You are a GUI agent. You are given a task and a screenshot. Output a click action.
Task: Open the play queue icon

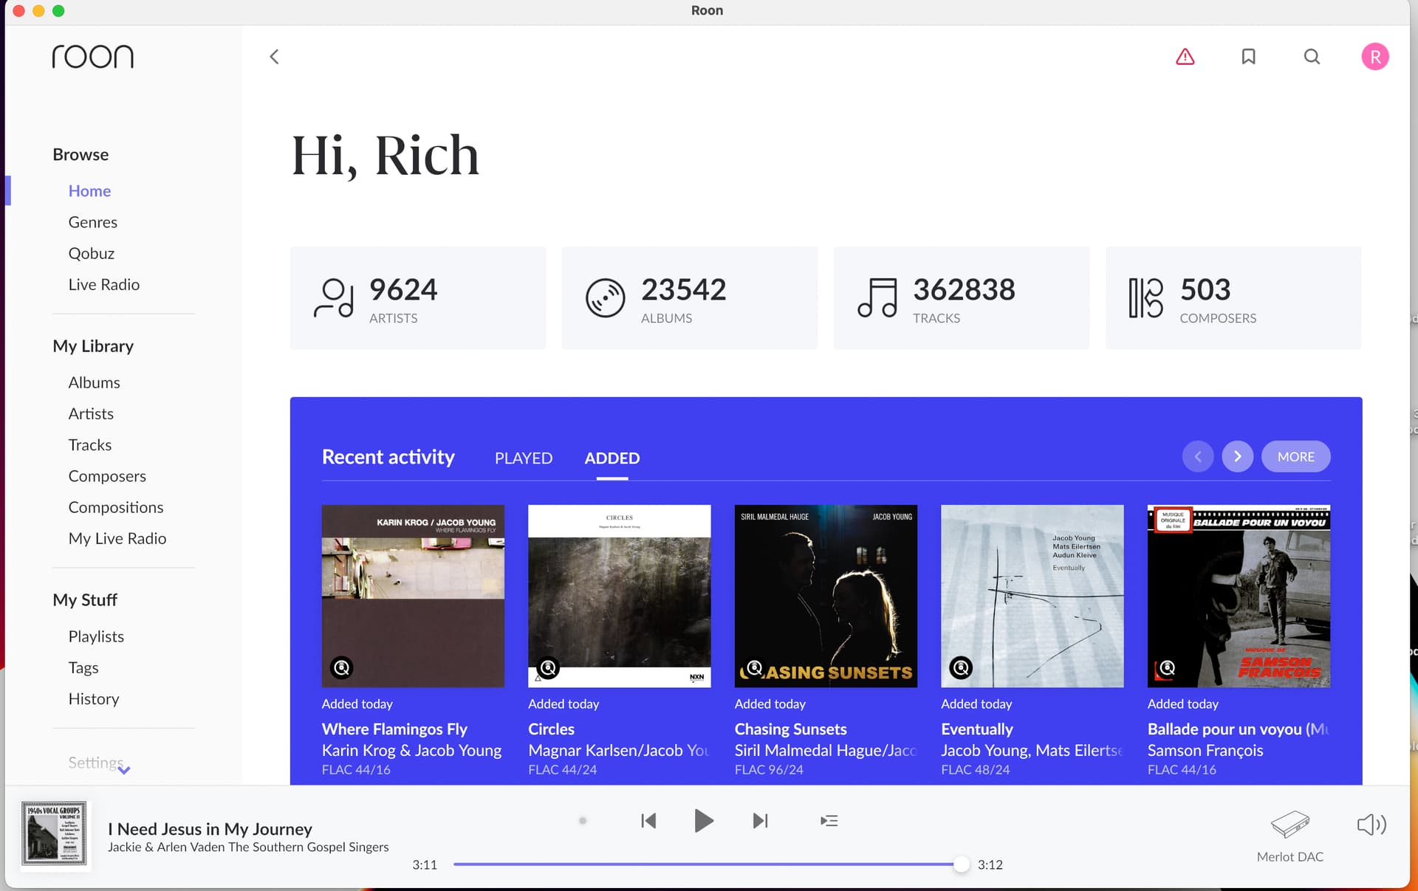click(x=829, y=821)
